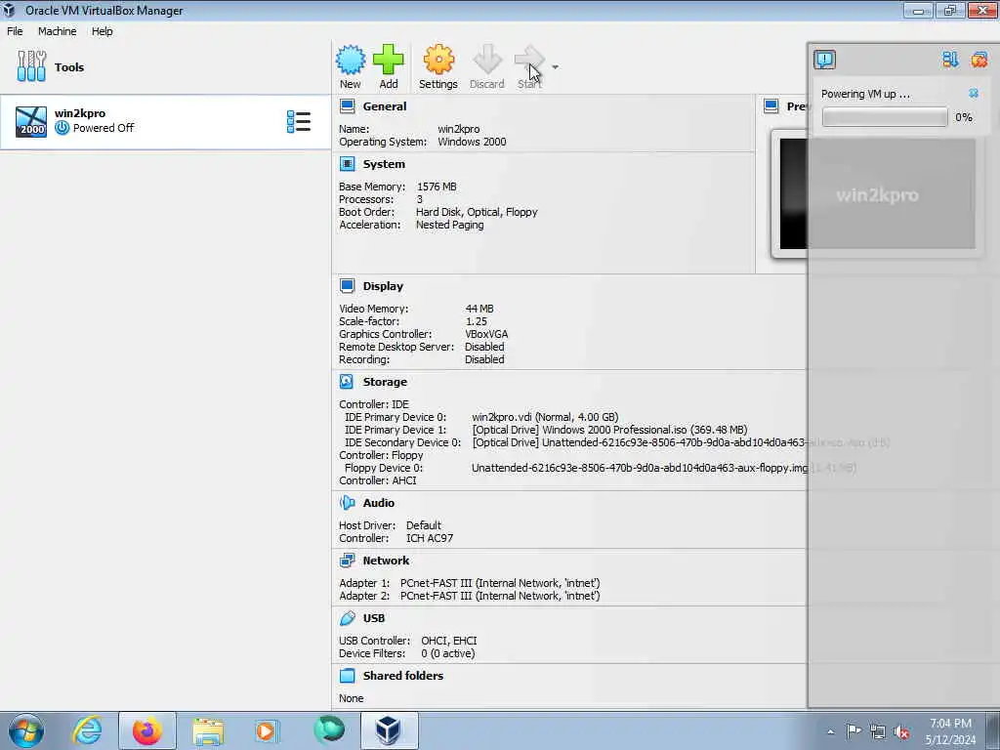Click the 'Nested Paging' acceleration value
Image resolution: width=1000 pixels, height=750 pixels.
(449, 225)
